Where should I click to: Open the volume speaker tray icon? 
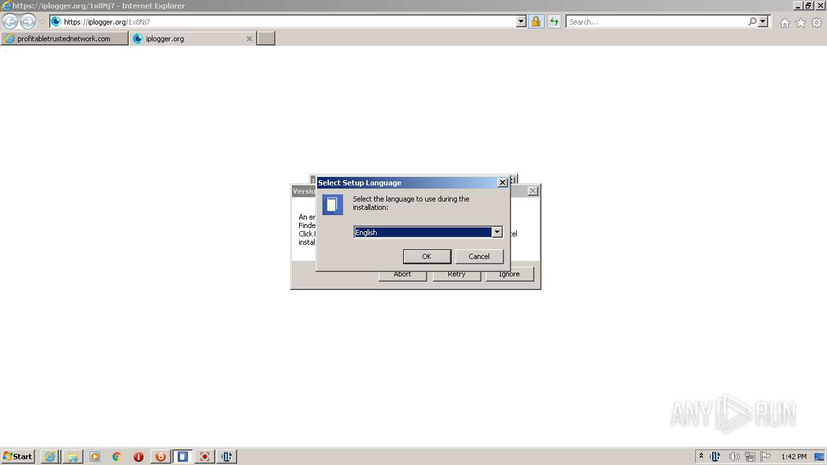coord(734,457)
